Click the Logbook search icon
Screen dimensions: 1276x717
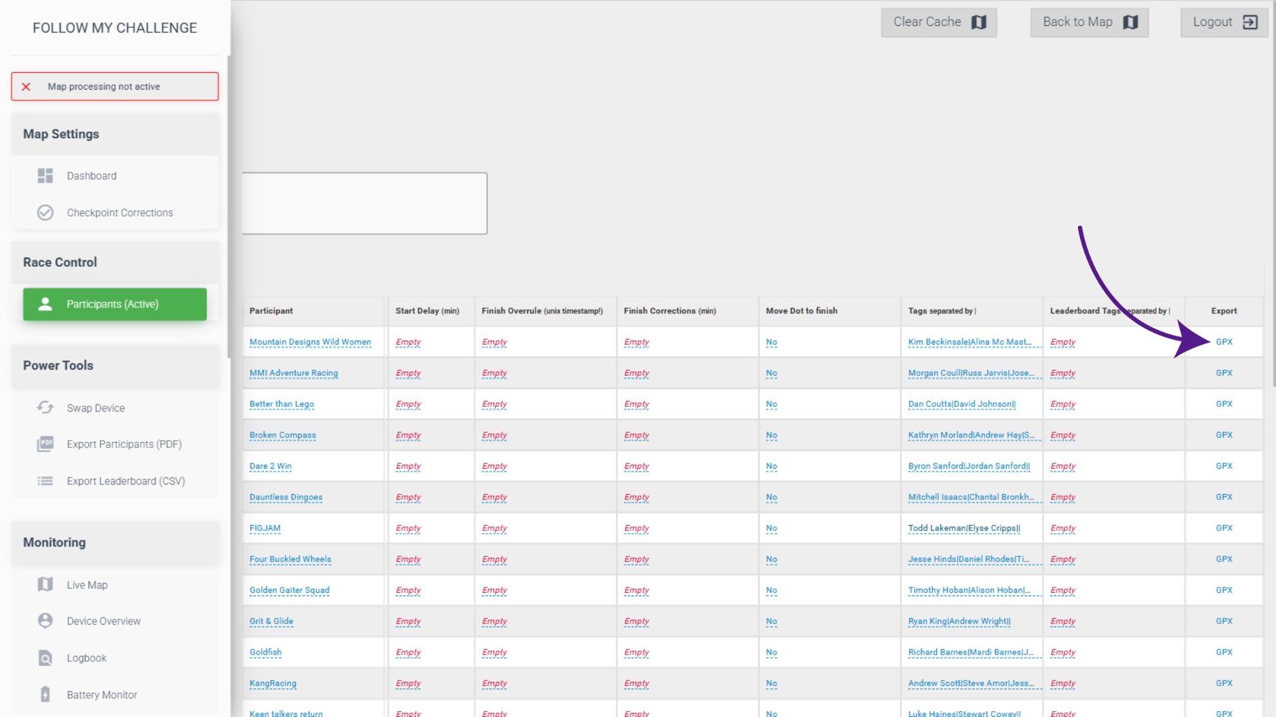[45, 658]
